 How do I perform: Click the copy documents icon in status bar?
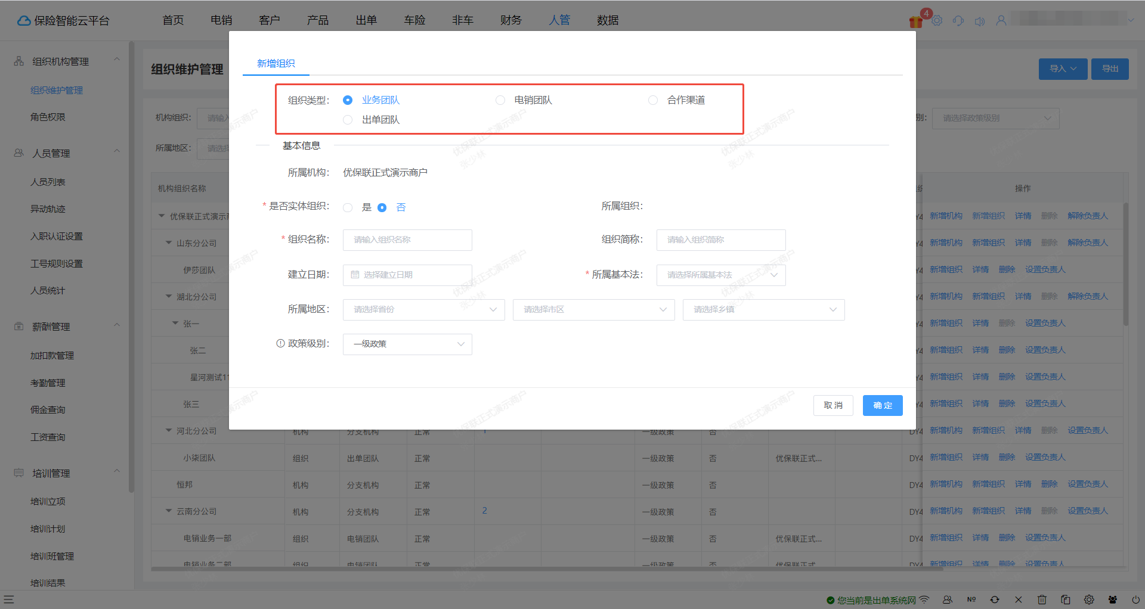1066,599
